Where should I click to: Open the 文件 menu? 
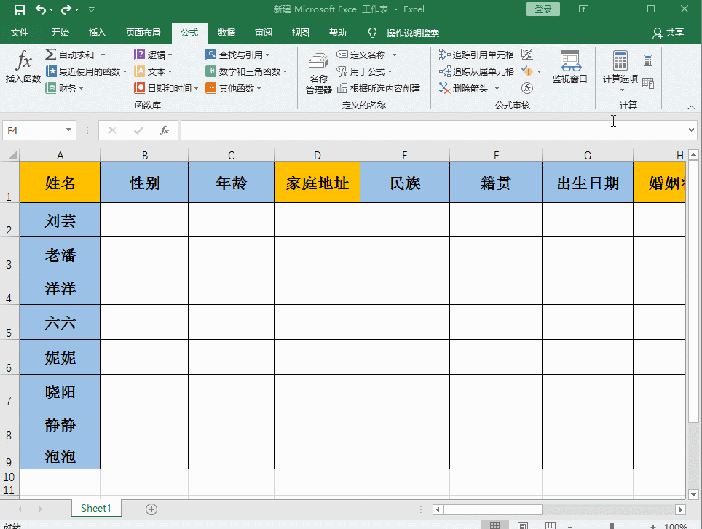(x=20, y=33)
